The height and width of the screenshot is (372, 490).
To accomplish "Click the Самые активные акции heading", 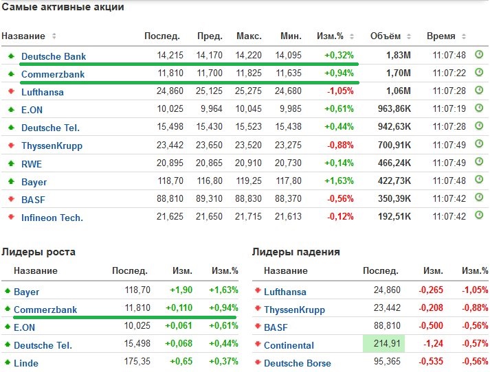I will pyautogui.click(x=63, y=8).
